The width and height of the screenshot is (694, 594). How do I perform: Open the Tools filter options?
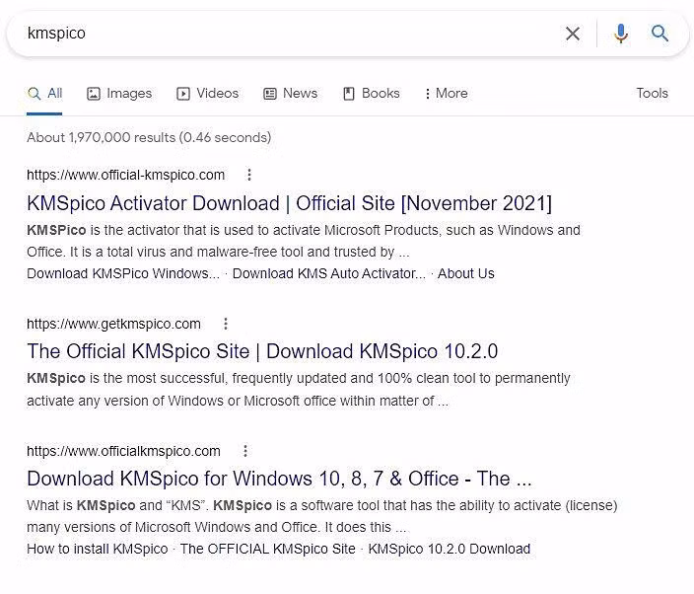[652, 93]
